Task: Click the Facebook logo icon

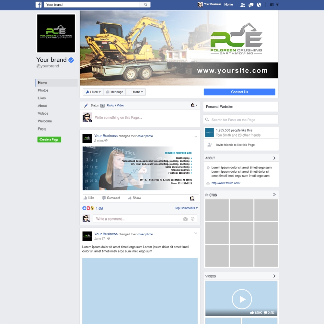Action: pos(39,5)
